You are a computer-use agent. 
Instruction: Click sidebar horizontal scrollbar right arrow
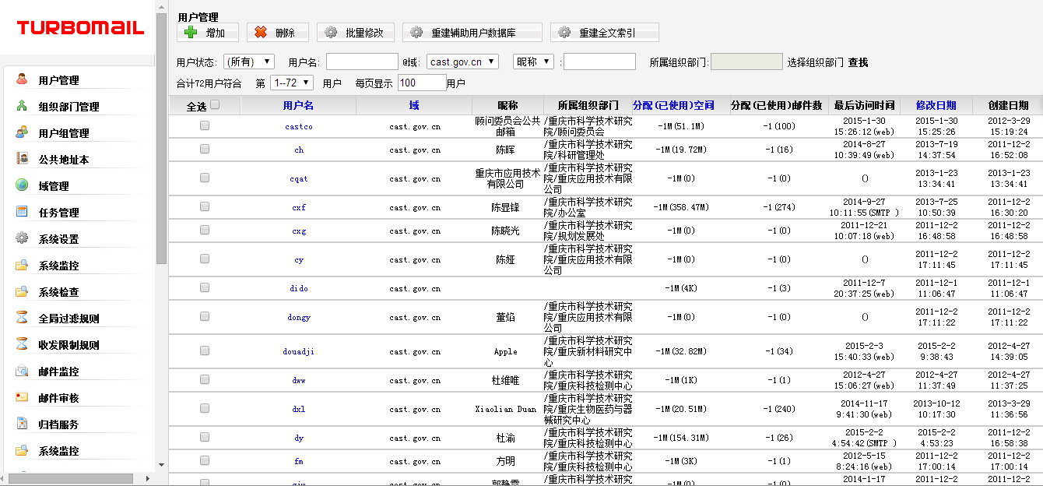click(x=149, y=477)
